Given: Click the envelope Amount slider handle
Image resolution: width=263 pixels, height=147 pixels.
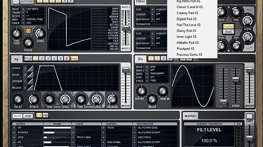Looking at the screenshot, I should (125, 69).
